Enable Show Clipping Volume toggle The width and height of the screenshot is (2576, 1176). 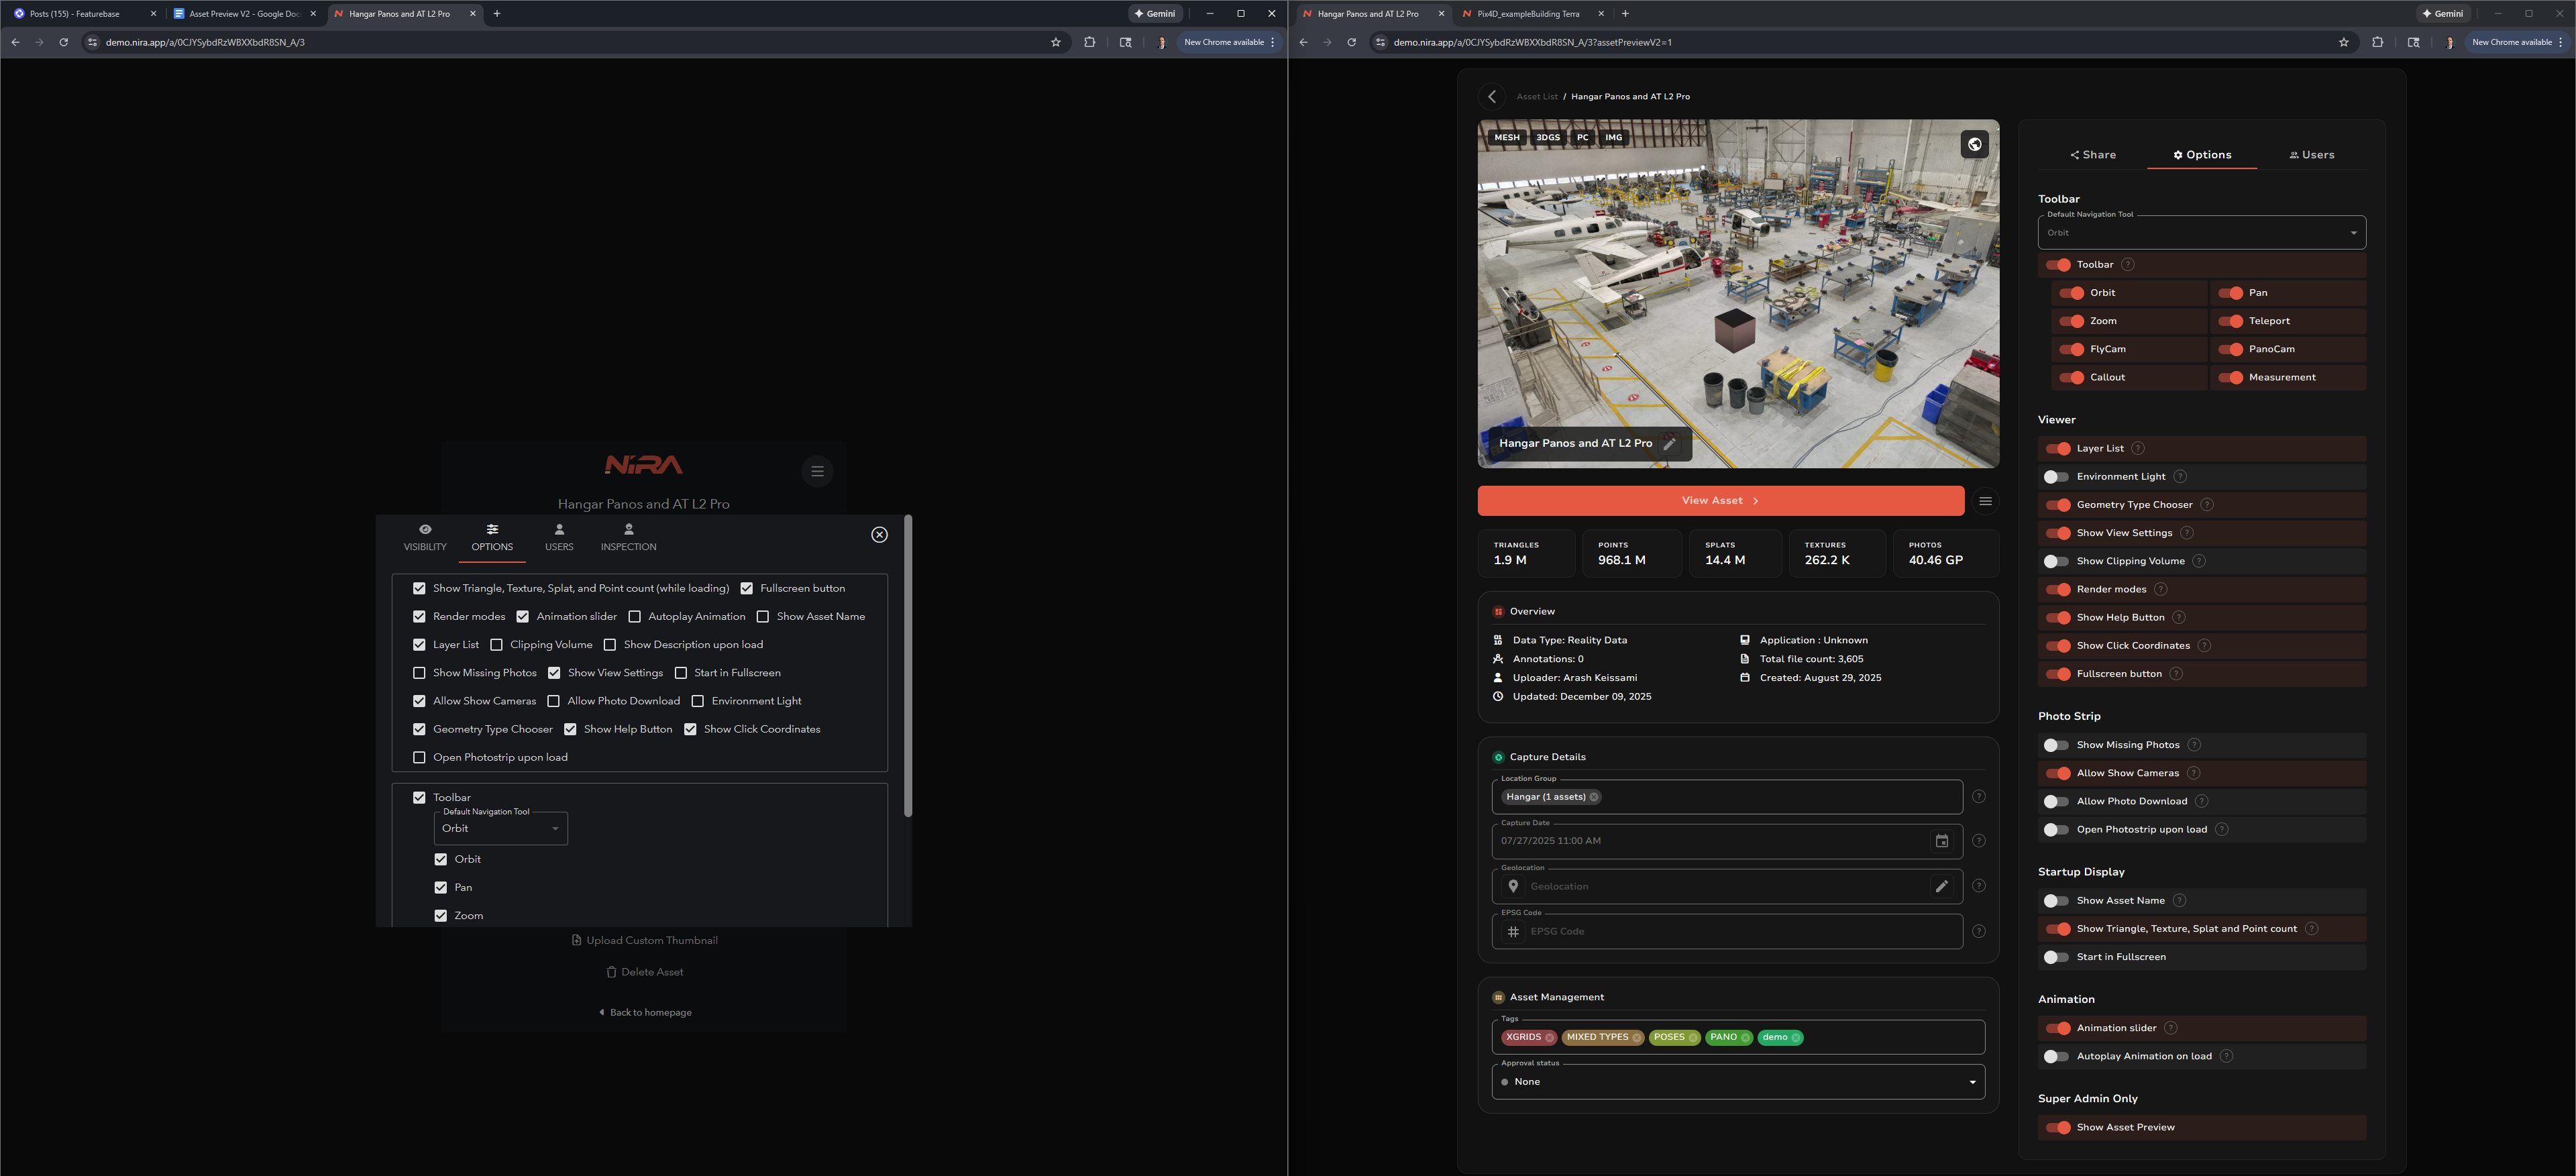pyautogui.click(x=2056, y=561)
